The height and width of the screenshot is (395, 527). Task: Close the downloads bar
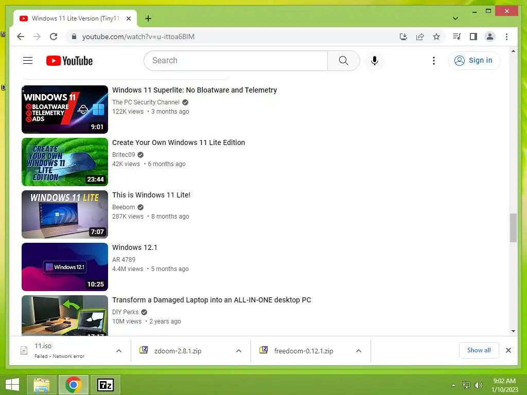pos(508,350)
